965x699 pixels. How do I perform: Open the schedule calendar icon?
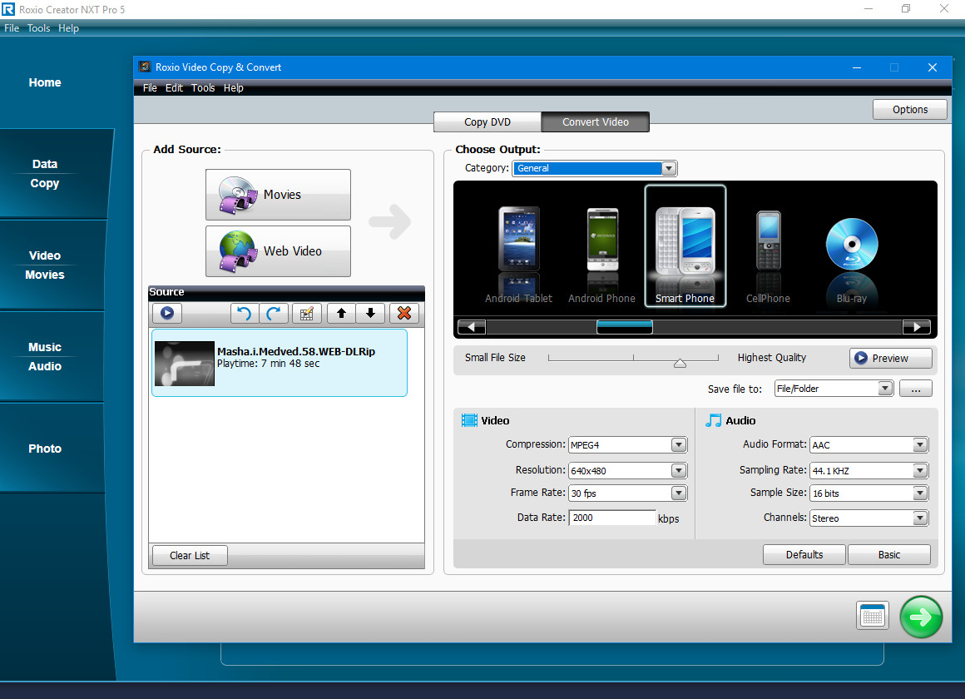point(873,617)
